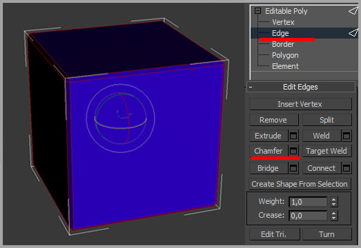The image size is (361, 248).
Task: Click the show end result icon beside Edge
Action: 353,33
